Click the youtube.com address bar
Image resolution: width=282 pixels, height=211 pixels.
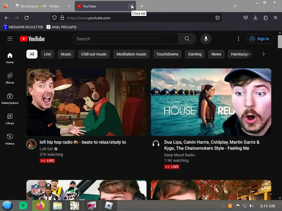[x=136, y=18]
